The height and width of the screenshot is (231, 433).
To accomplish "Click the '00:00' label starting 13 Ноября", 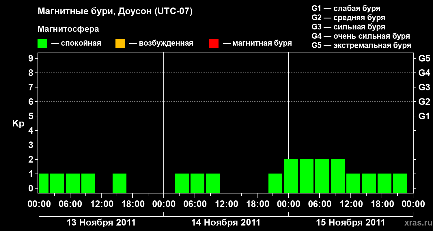I will point(39,204).
